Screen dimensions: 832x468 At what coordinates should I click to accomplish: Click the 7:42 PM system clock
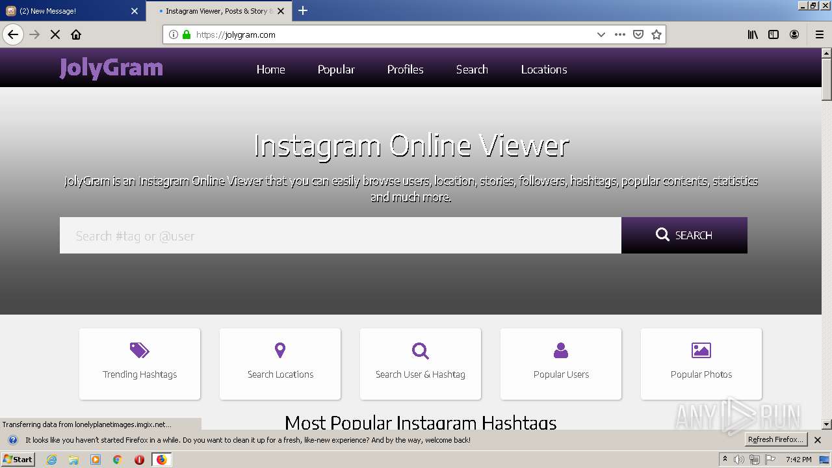point(798,460)
